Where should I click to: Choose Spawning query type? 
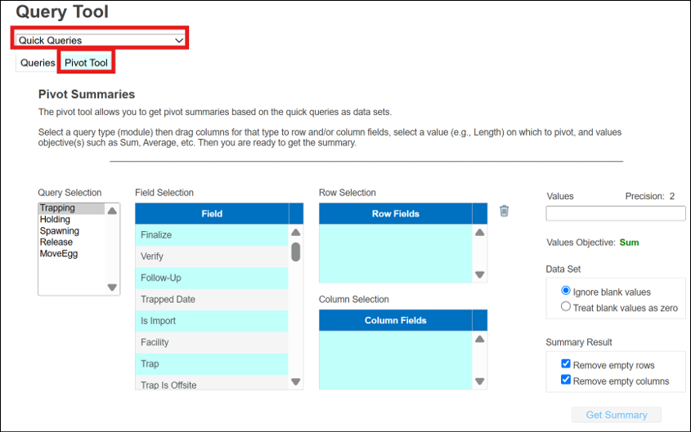pos(60,231)
